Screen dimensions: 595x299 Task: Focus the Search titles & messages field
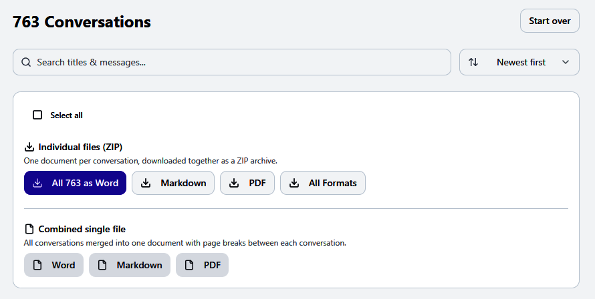coord(232,62)
